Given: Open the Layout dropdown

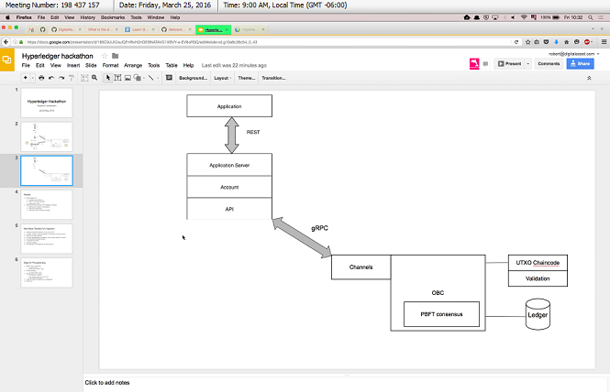Looking at the screenshot, I should (223, 78).
